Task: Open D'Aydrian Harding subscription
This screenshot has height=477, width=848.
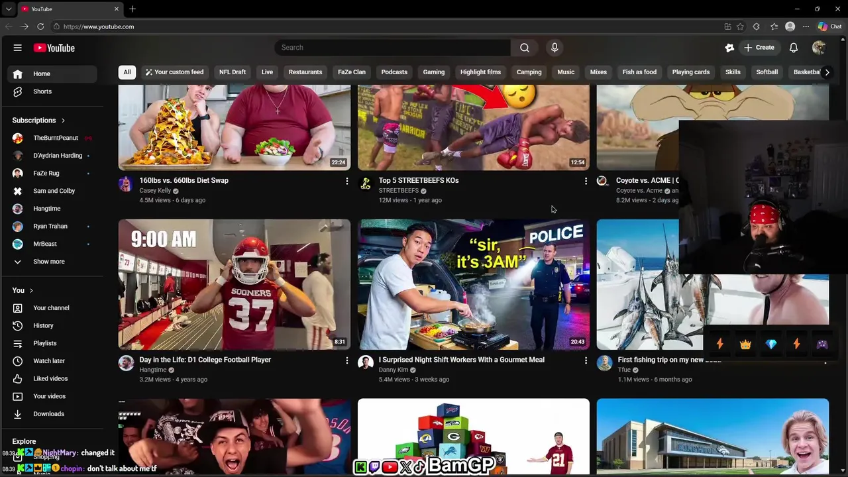Action: coord(52,156)
